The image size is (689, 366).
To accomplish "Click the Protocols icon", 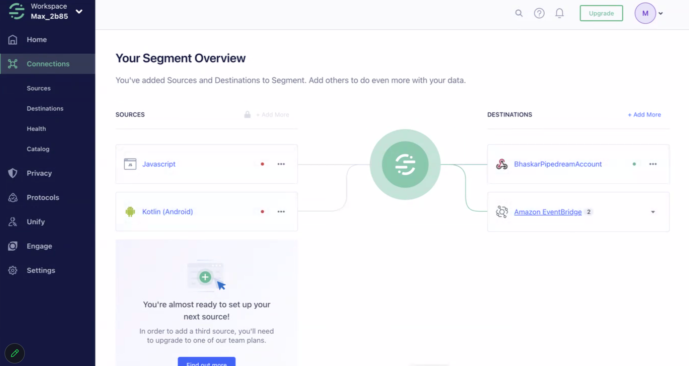I will point(13,198).
